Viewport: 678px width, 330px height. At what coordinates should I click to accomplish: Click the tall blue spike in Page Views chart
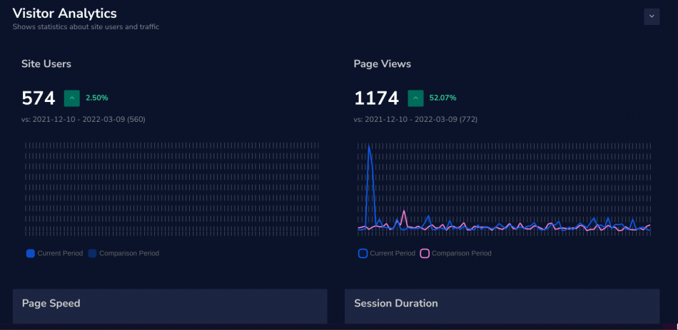[x=369, y=148]
